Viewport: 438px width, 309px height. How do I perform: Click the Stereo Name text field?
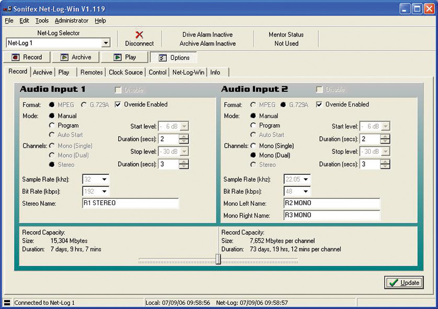click(130, 203)
